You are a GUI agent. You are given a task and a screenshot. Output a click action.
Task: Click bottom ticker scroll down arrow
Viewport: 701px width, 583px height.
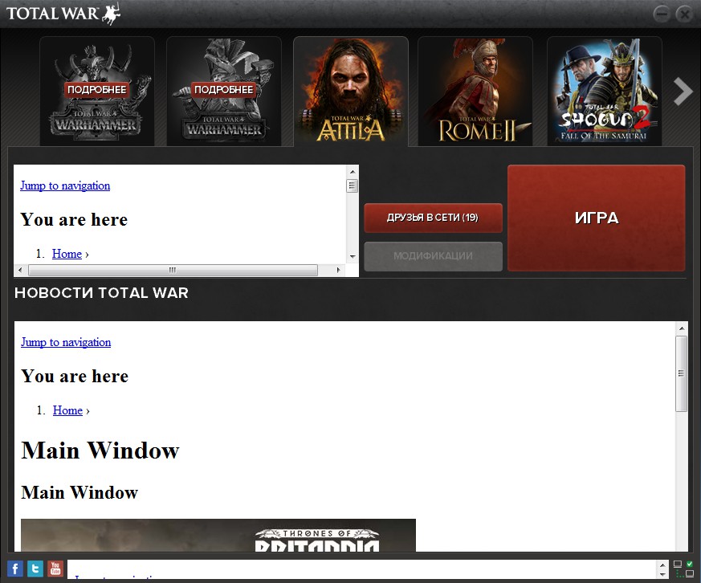pos(662,574)
